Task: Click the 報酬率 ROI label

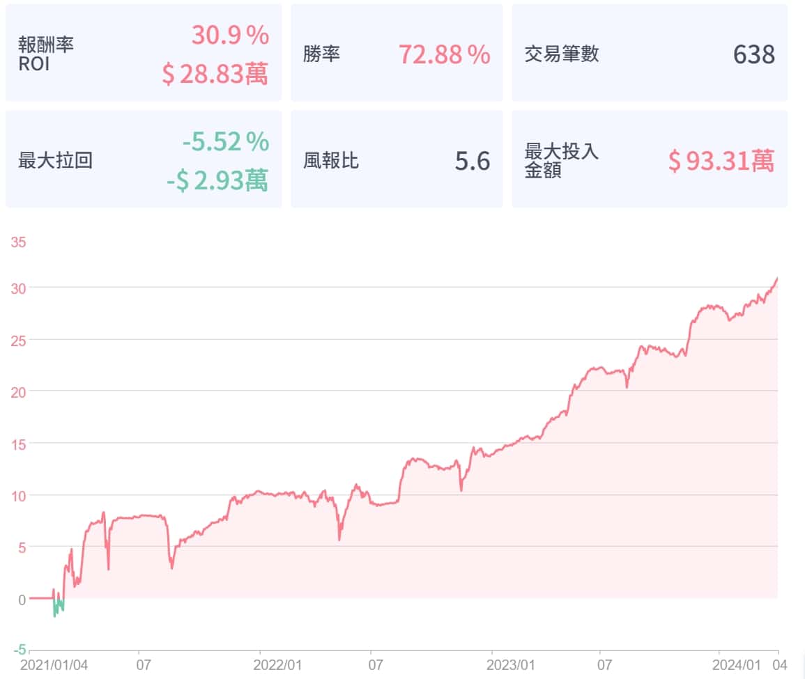Action: coord(46,54)
